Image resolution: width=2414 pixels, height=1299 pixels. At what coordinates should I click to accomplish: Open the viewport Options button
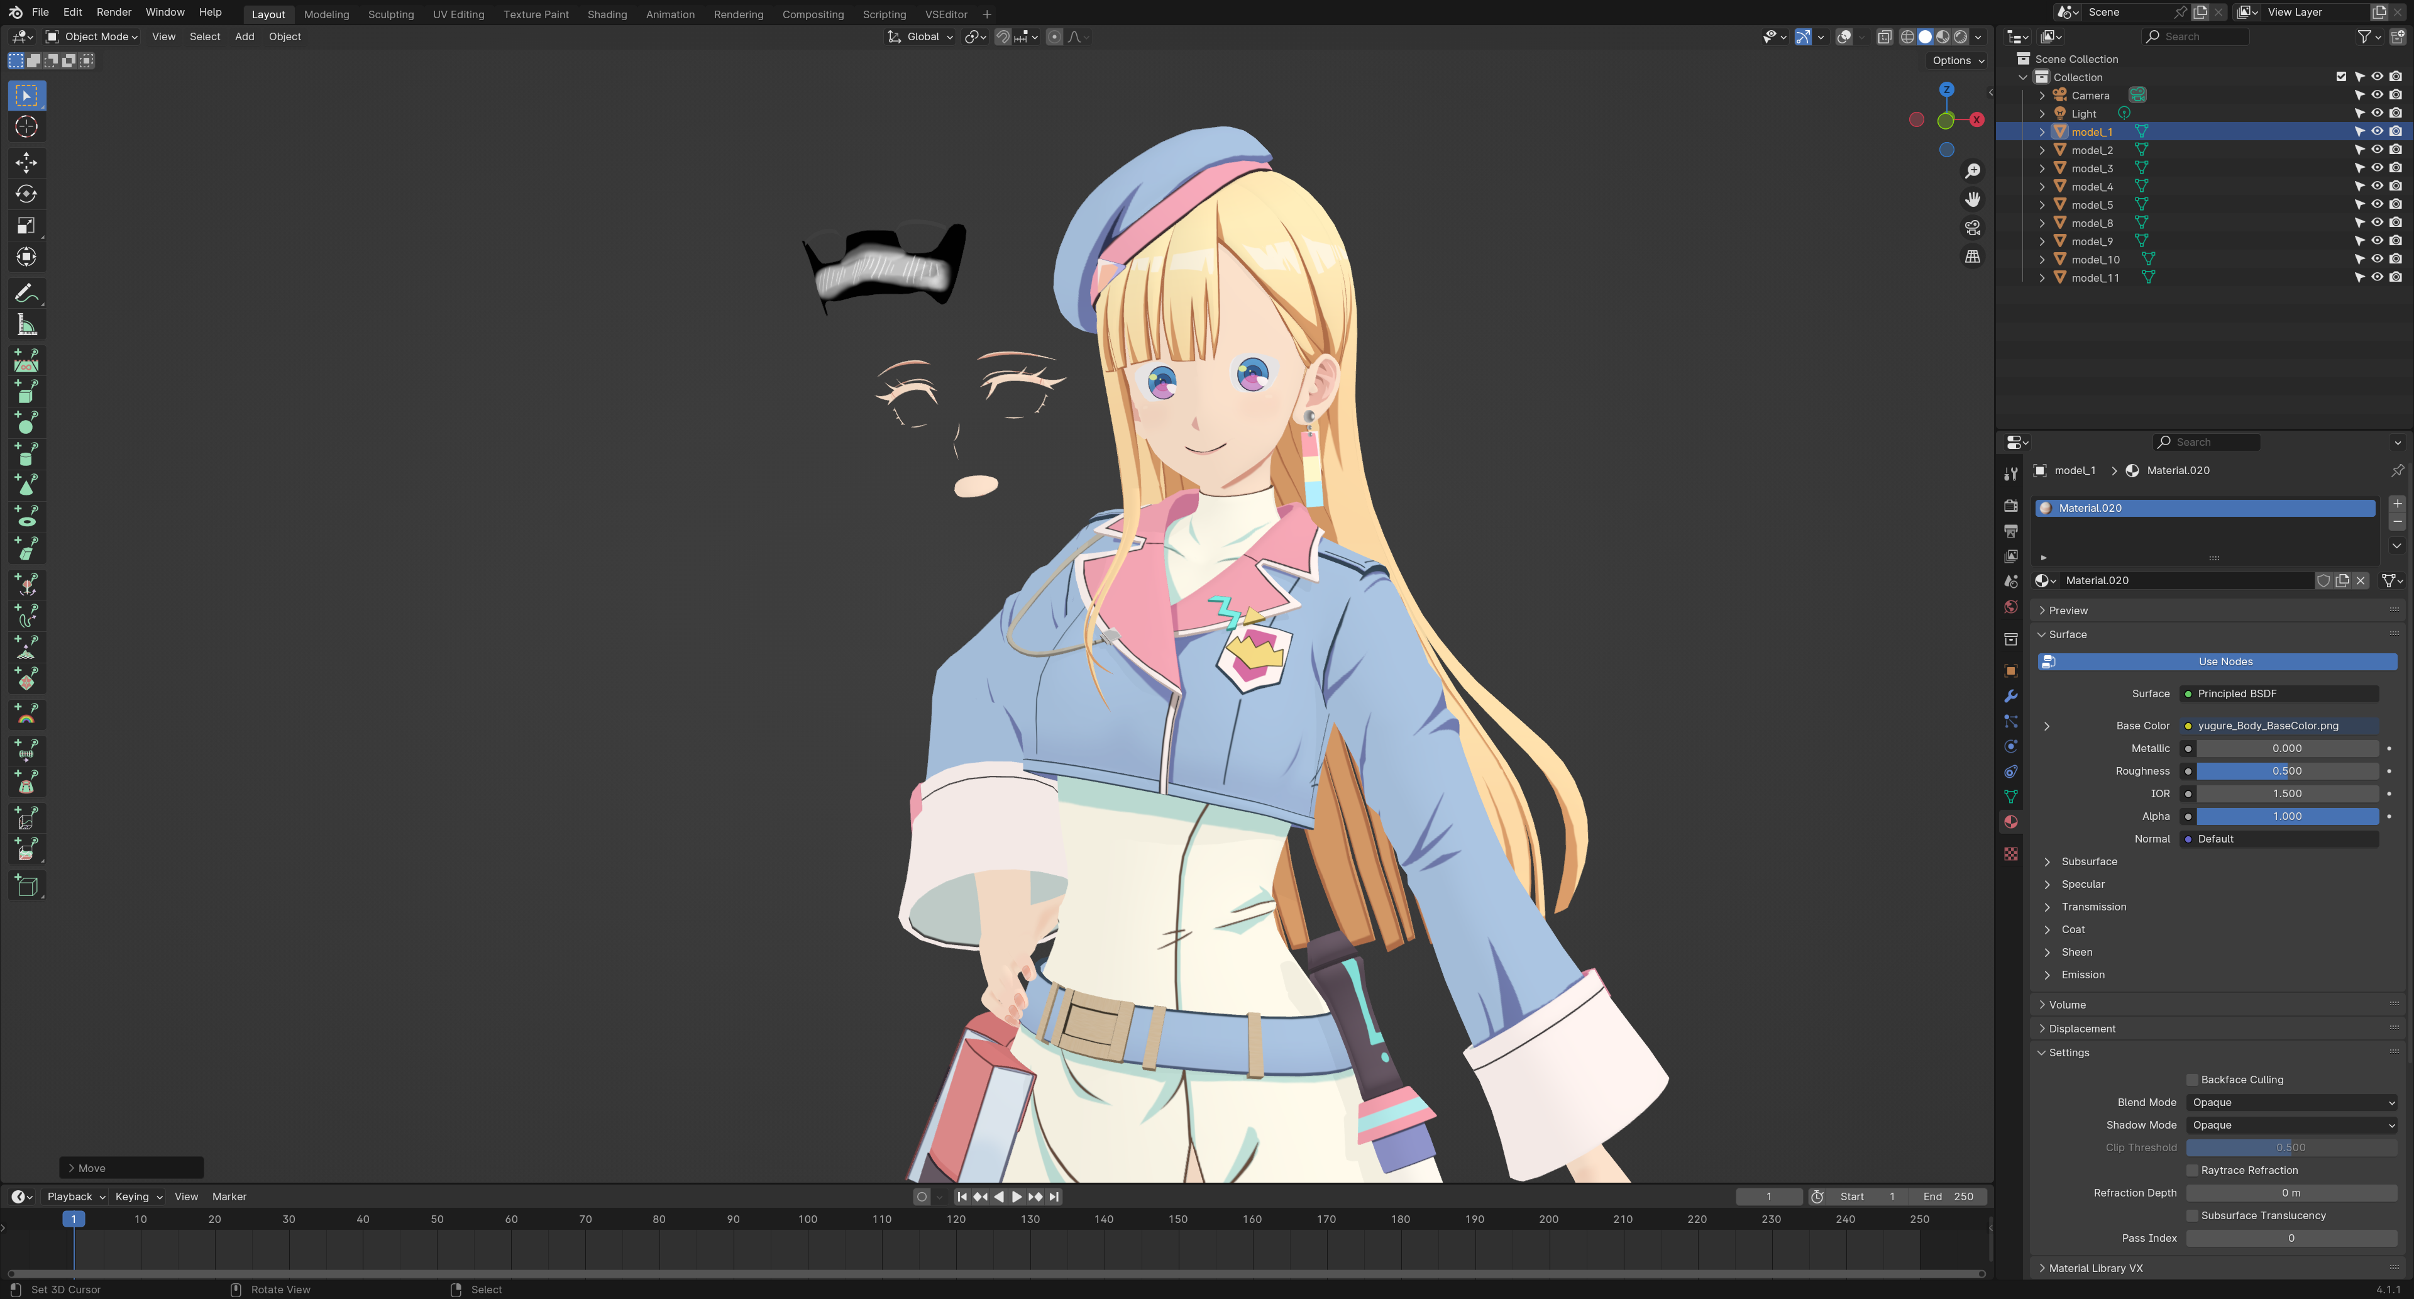pos(1958,61)
